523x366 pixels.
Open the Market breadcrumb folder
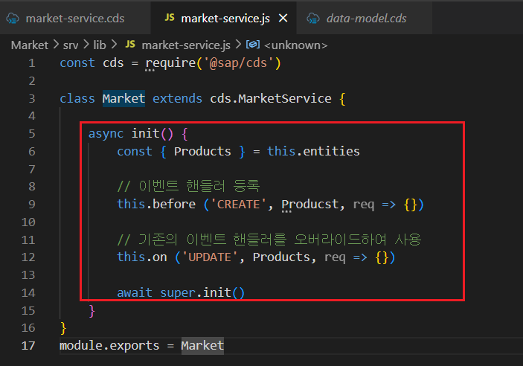29,45
